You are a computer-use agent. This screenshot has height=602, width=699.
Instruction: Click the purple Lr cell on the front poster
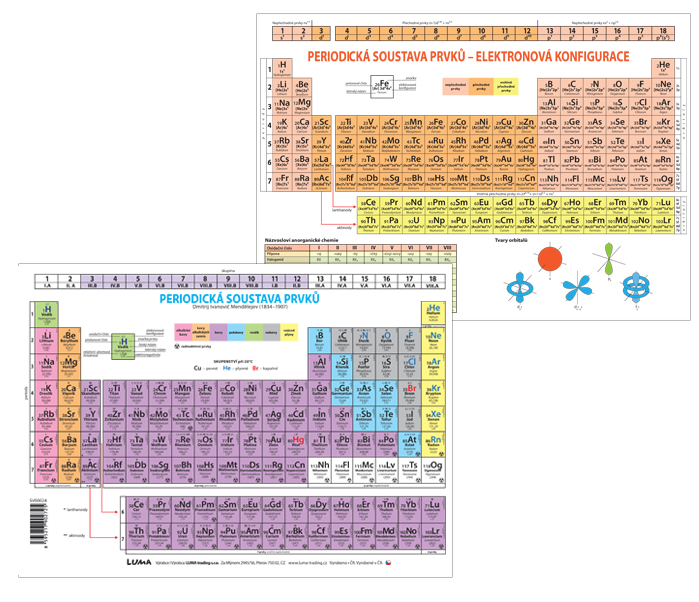point(433,536)
